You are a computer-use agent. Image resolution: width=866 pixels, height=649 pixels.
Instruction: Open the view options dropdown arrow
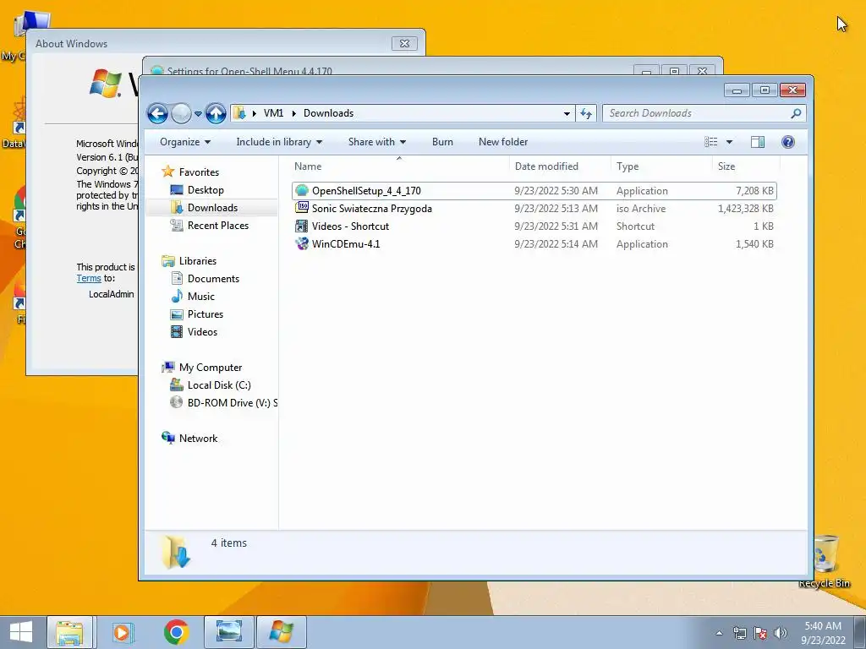[x=729, y=142]
